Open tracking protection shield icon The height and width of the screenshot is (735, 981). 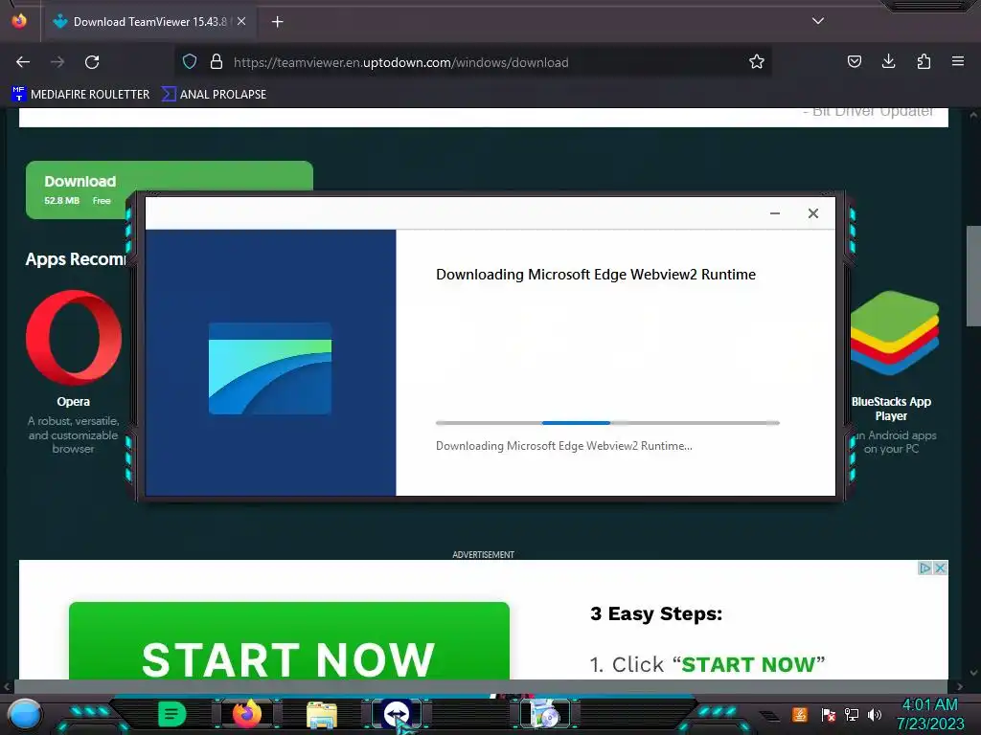190,62
